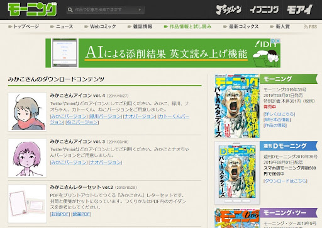The height and width of the screenshot is (228, 322).
Task: Open the 新人賞 menu item
Action: point(280,26)
